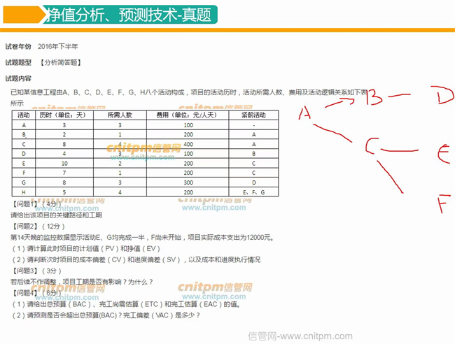Screen dimensions: 455x344
Task: Click the hand-drawn red letter F
Action: point(442,204)
